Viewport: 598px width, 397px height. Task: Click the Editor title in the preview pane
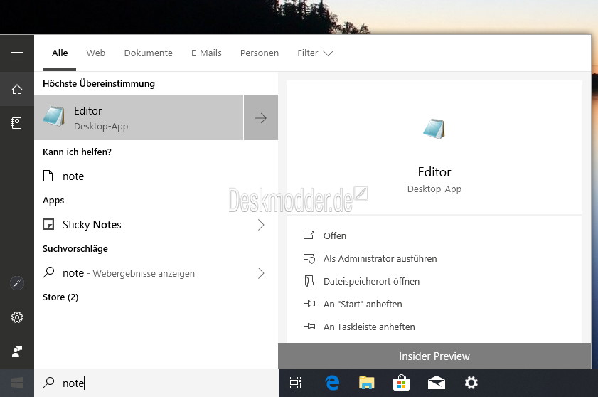click(x=434, y=172)
